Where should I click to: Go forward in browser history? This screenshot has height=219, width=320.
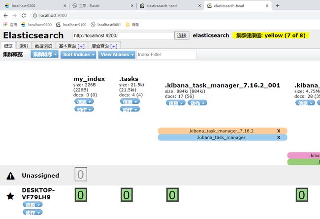14,16
